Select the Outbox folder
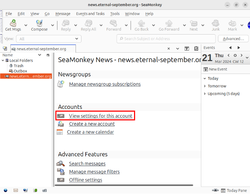 [18, 71]
